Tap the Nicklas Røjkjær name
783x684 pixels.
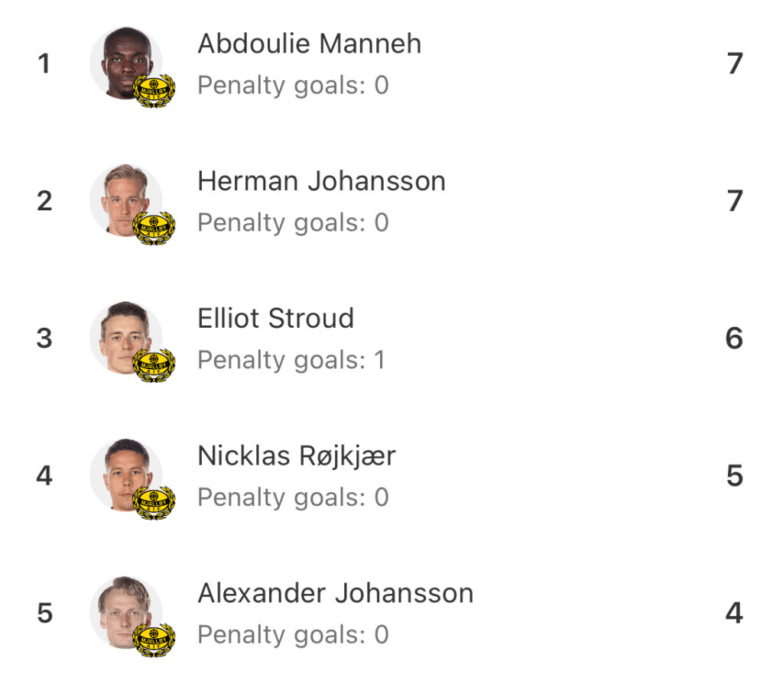click(297, 456)
